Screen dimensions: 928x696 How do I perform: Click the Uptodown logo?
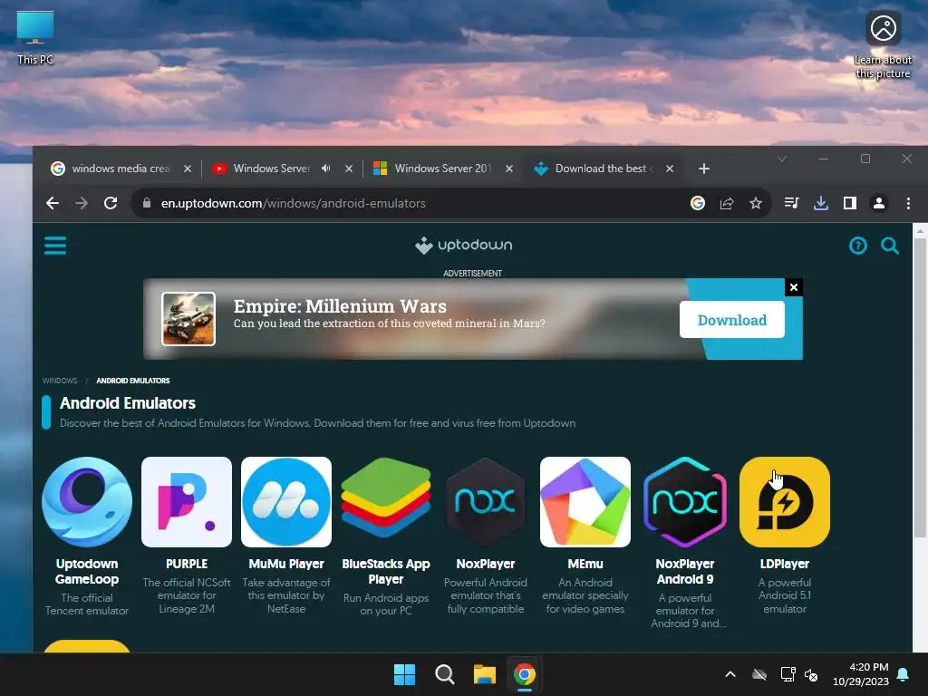pos(463,245)
